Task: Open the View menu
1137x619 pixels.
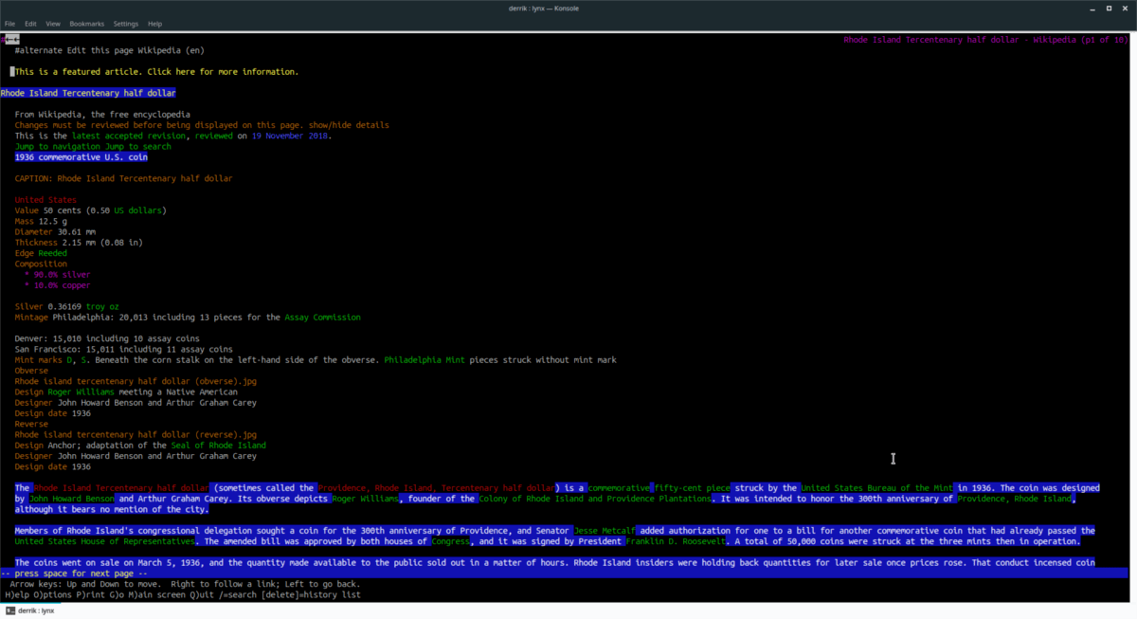Action: pos(53,24)
